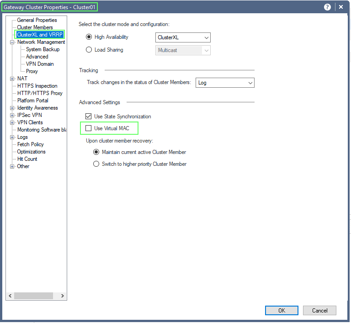351x323 pixels.
Task: Expand the IPSec VPN tree node
Action: tap(12, 116)
